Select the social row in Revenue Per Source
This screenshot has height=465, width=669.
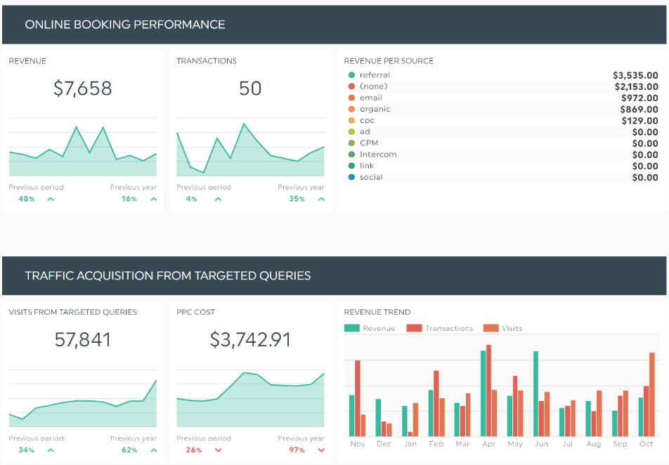(x=502, y=177)
